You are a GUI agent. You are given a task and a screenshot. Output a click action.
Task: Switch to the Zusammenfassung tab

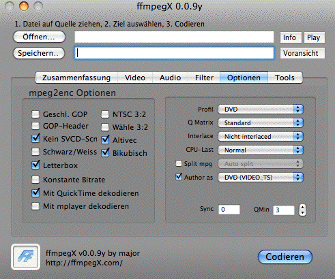(x=76, y=78)
